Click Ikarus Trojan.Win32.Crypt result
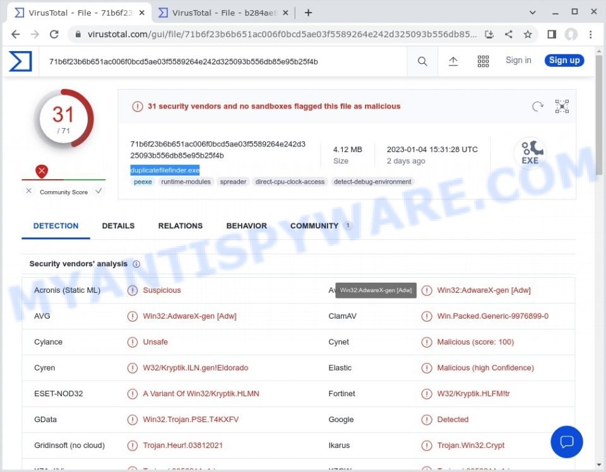 pos(471,445)
